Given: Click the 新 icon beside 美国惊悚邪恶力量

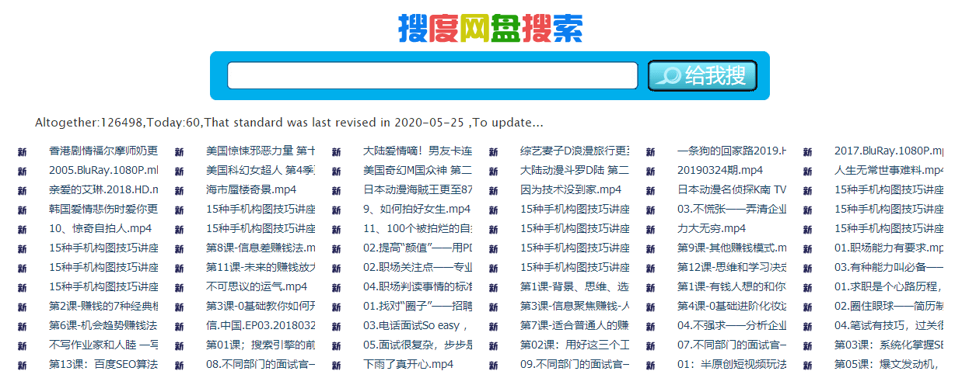Looking at the screenshot, I should (x=179, y=151).
